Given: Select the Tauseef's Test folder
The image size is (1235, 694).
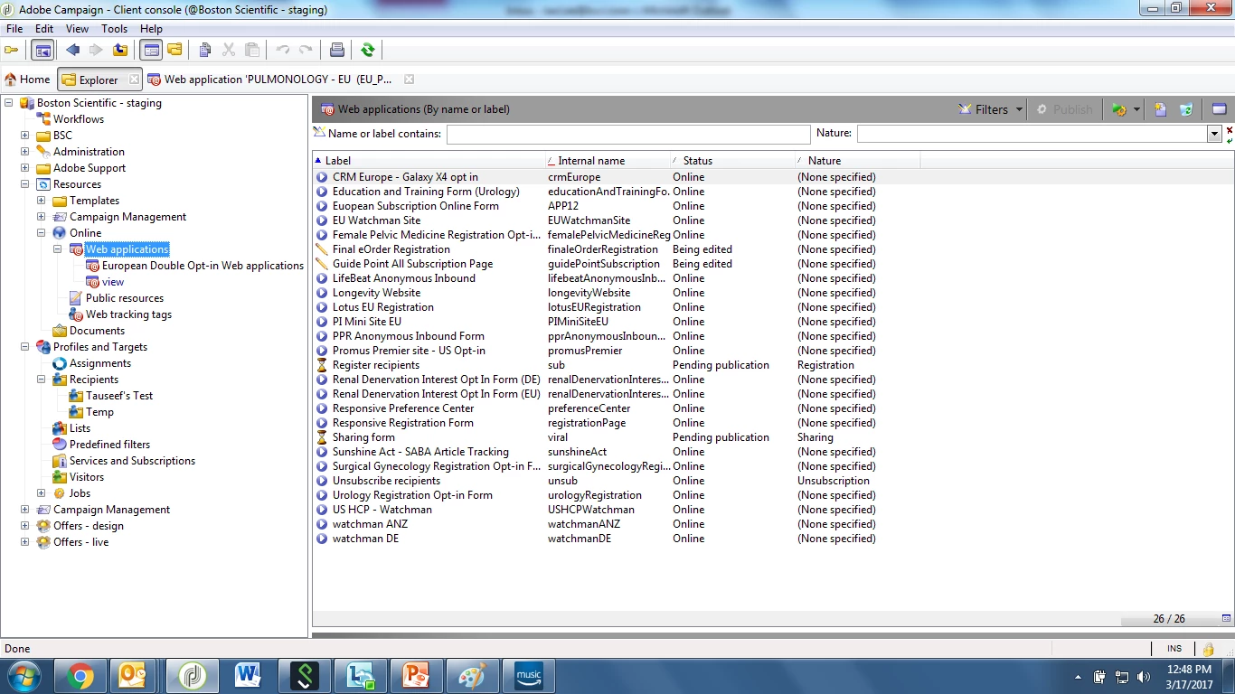Looking at the screenshot, I should [119, 396].
